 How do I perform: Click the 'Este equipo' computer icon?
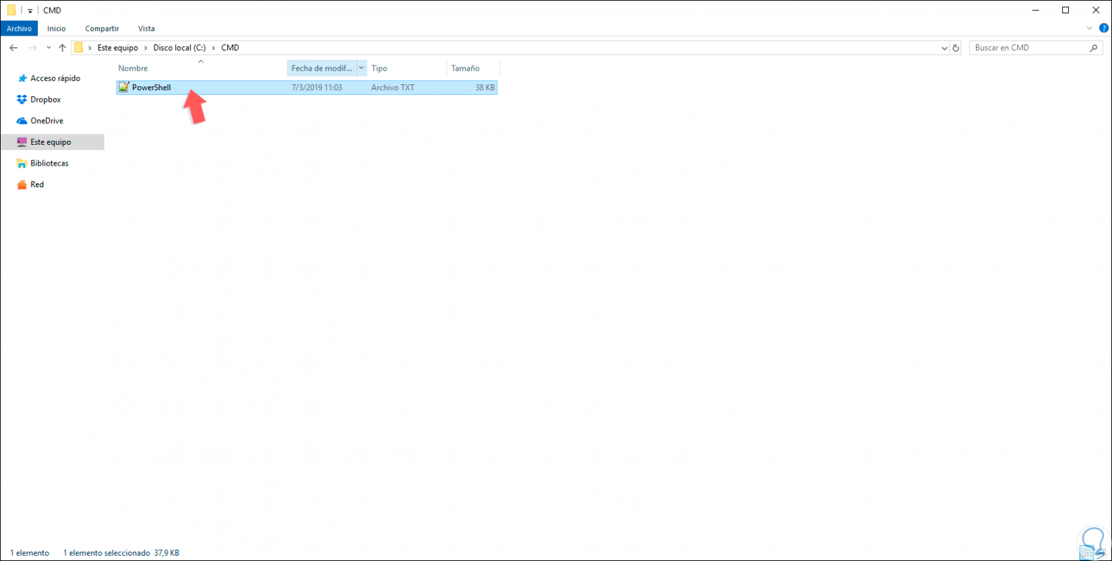(x=22, y=142)
